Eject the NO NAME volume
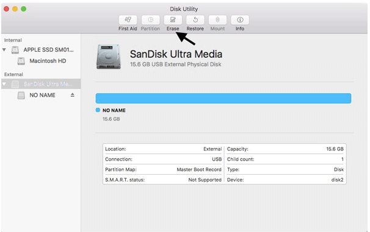Image resolution: width=370 pixels, height=232 pixels. (x=73, y=95)
